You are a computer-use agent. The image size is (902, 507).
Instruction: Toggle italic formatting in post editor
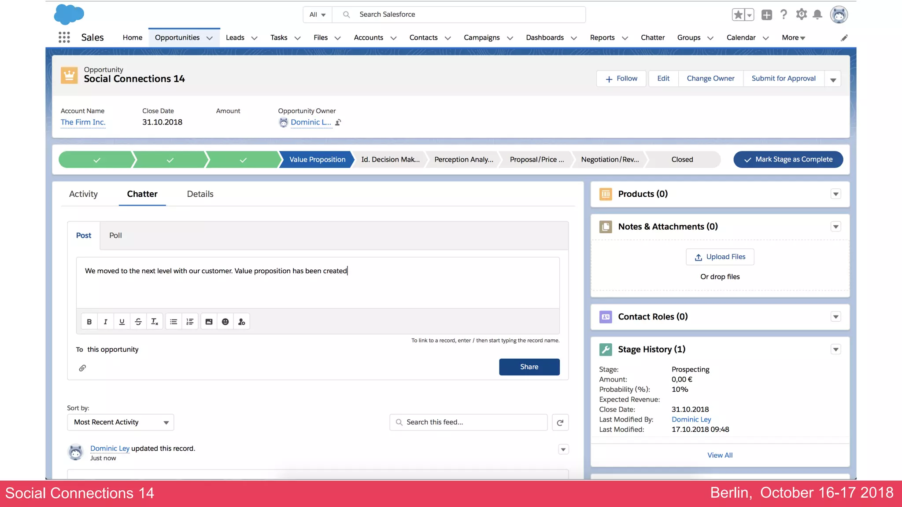[x=106, y=322]
